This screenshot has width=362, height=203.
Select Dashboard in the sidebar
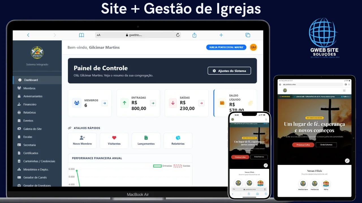pos(37,80)
